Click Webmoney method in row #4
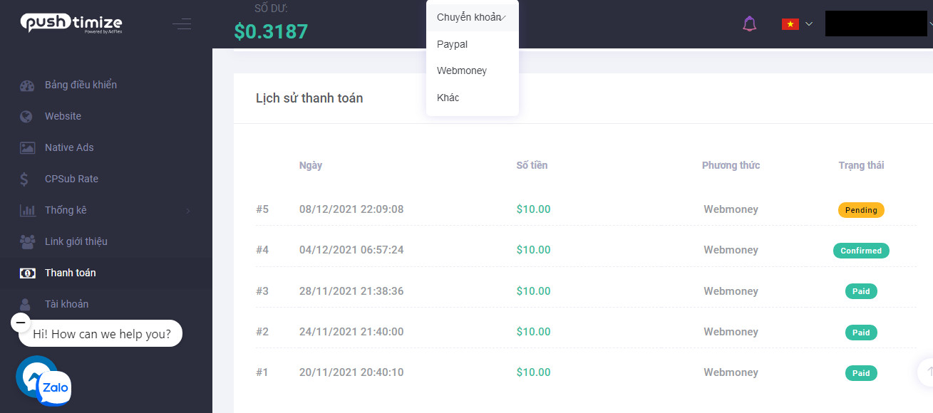This screenshot has height=413, width=933. pos(731,250)
